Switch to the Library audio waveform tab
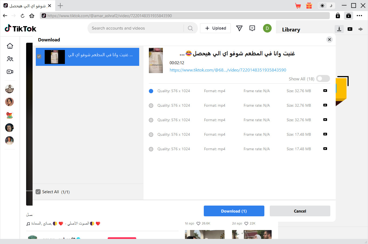This screenshot has height=244, width=368. tap(361, 29)
